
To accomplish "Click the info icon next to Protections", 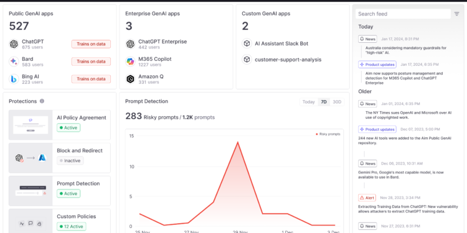I will (x=42, y=101).
